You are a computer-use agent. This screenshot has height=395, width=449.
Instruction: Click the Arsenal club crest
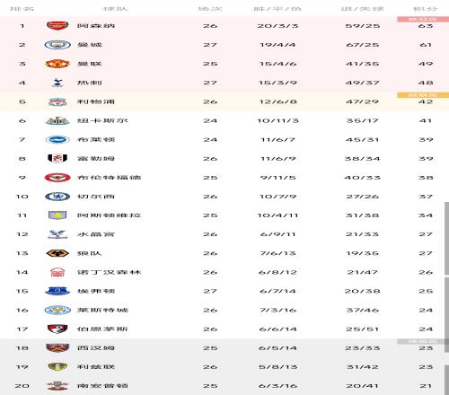57,26
